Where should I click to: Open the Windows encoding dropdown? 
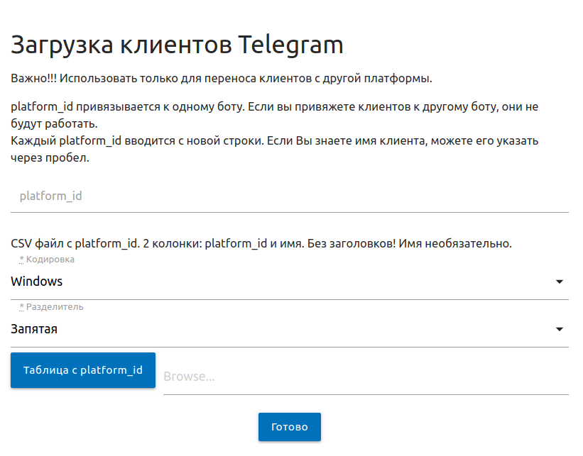pos(290,282)
